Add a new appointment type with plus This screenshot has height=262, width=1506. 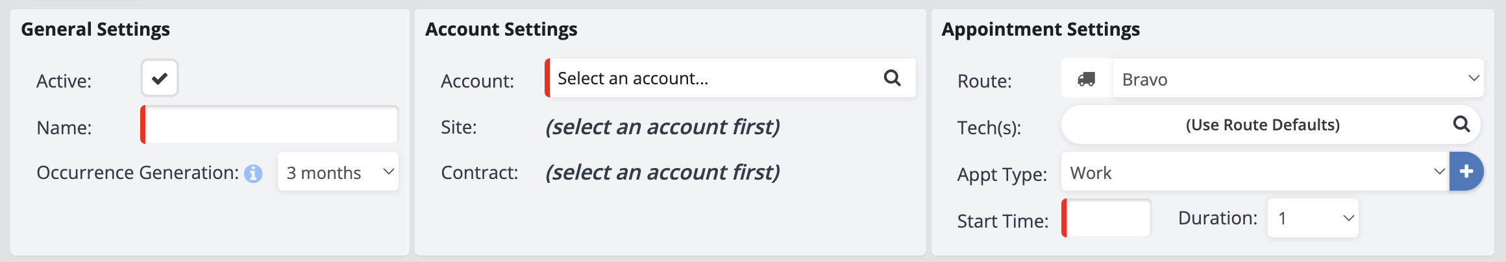[x=1466, y=171]
